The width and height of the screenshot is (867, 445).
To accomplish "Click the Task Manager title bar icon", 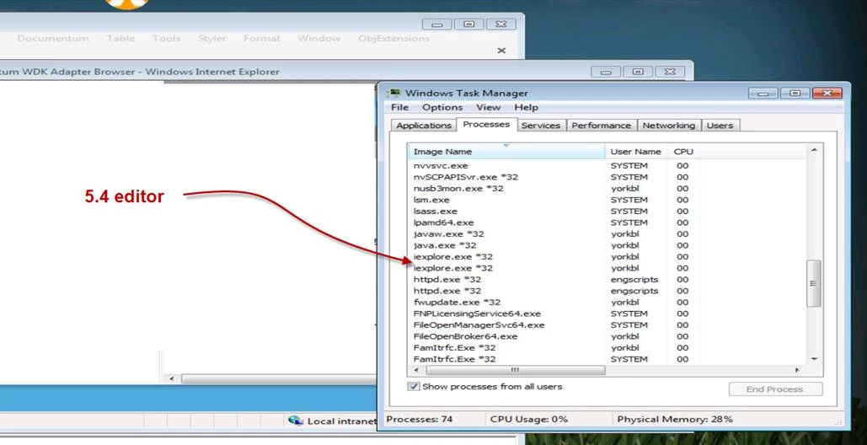I will point(395,93).
